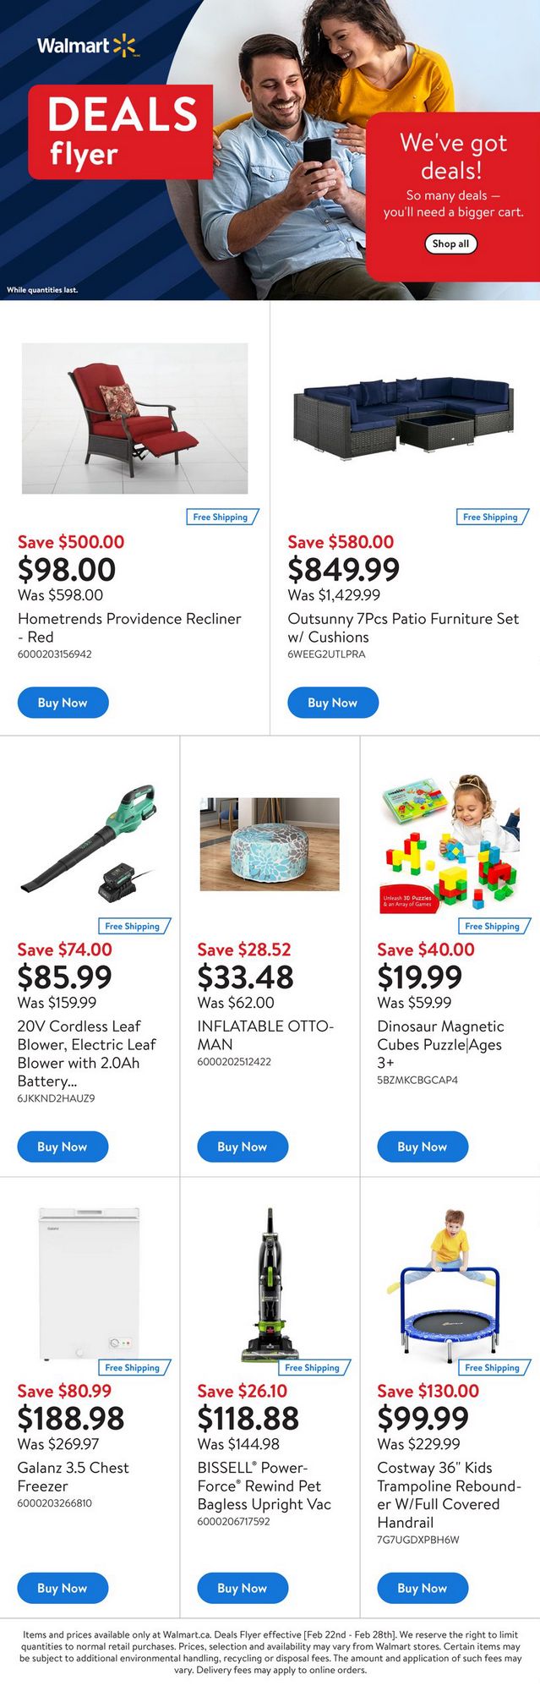Open the BISSELL PowerForce vacuum image
Viewport: 540px width, 1691px height.
(x=270, y=1283)
